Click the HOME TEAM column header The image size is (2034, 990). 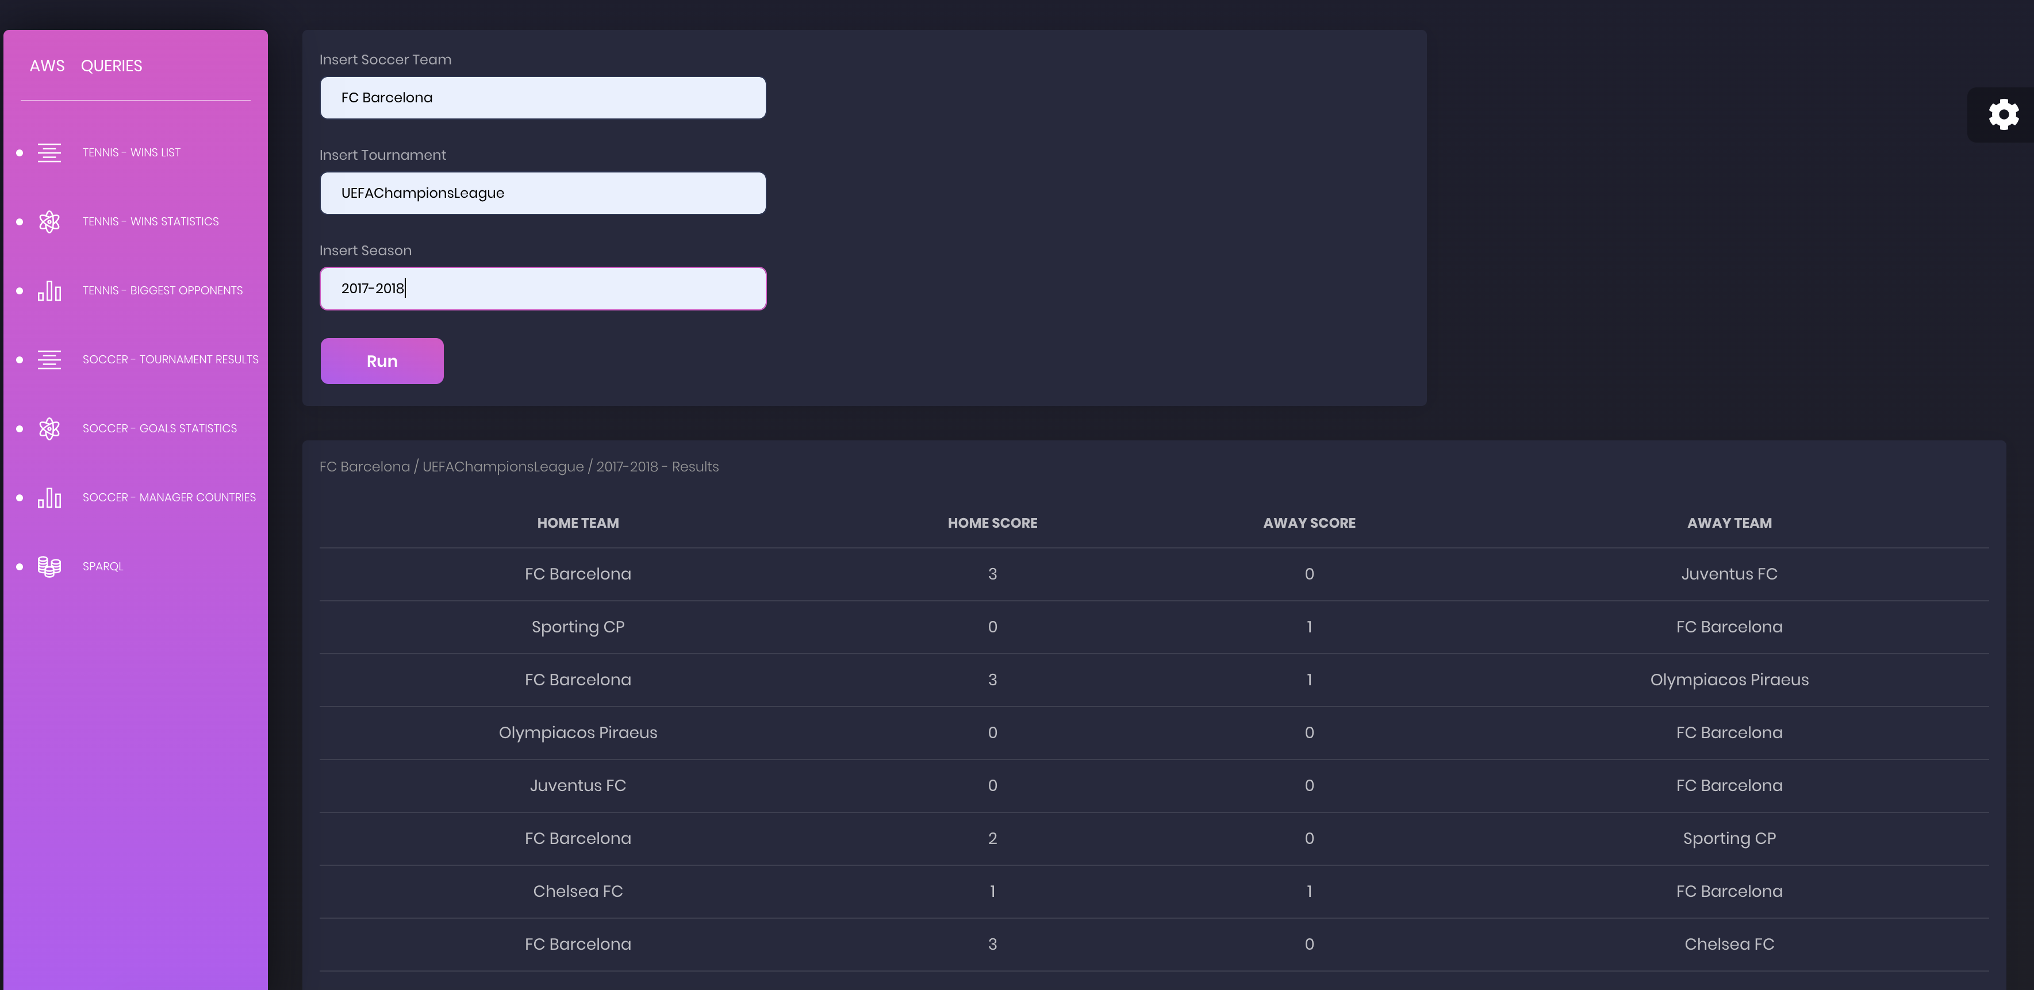[577, 523]
